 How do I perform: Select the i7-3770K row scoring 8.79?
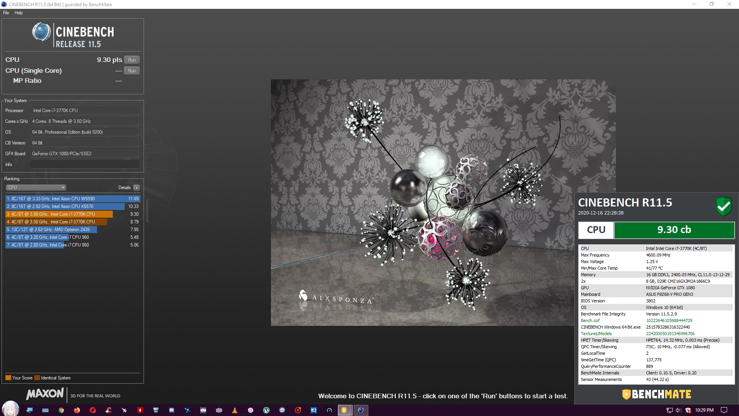tap(73, 222)
